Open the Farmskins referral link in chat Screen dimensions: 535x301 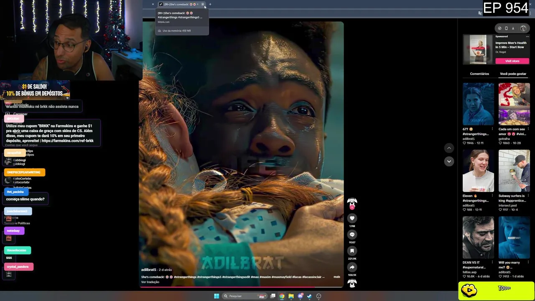coord(67,141)
